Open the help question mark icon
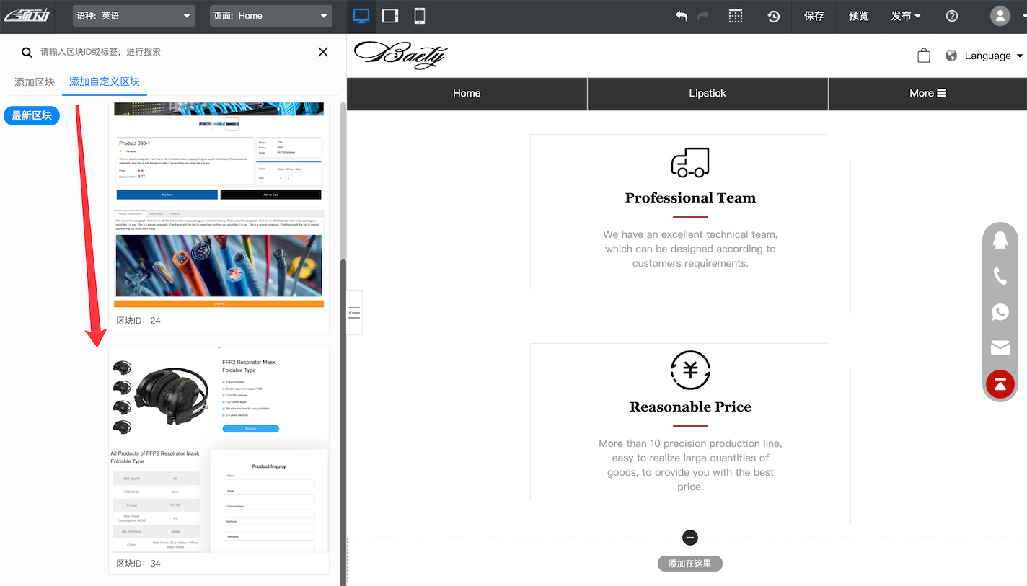Screen dimensions: 1027x586 (x=952, y=16)
